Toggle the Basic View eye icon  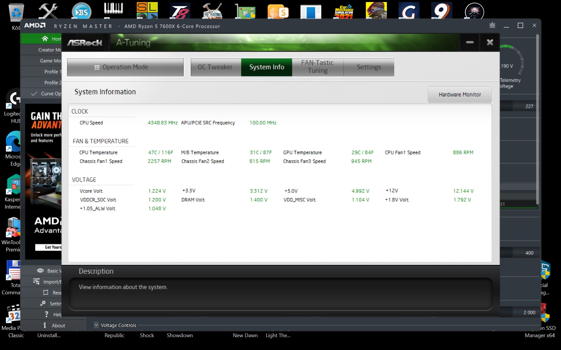point(40,271)
